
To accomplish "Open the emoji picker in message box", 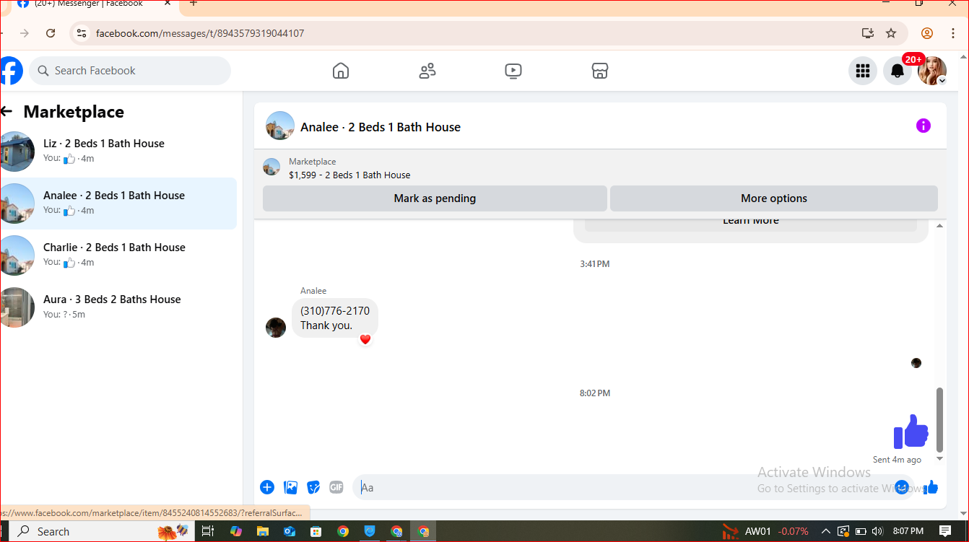I will pos(901,487).
